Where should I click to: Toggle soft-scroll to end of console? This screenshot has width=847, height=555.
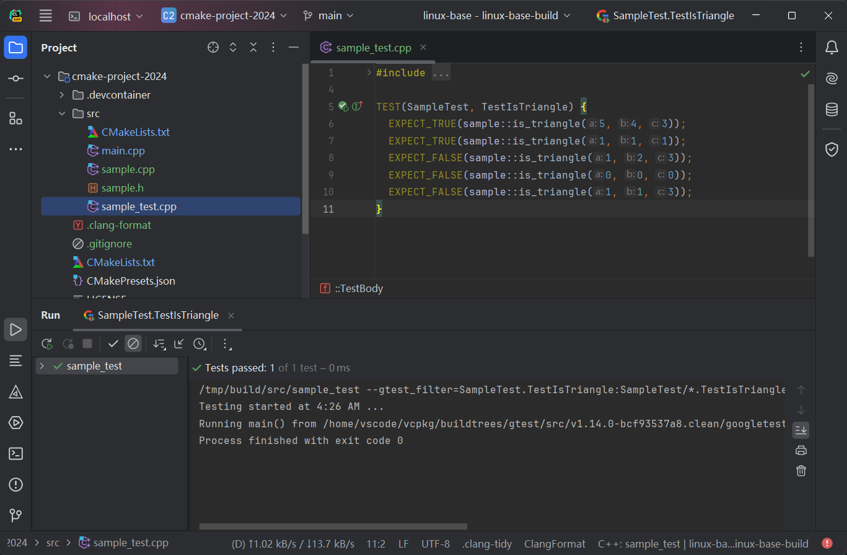(801, 430)
